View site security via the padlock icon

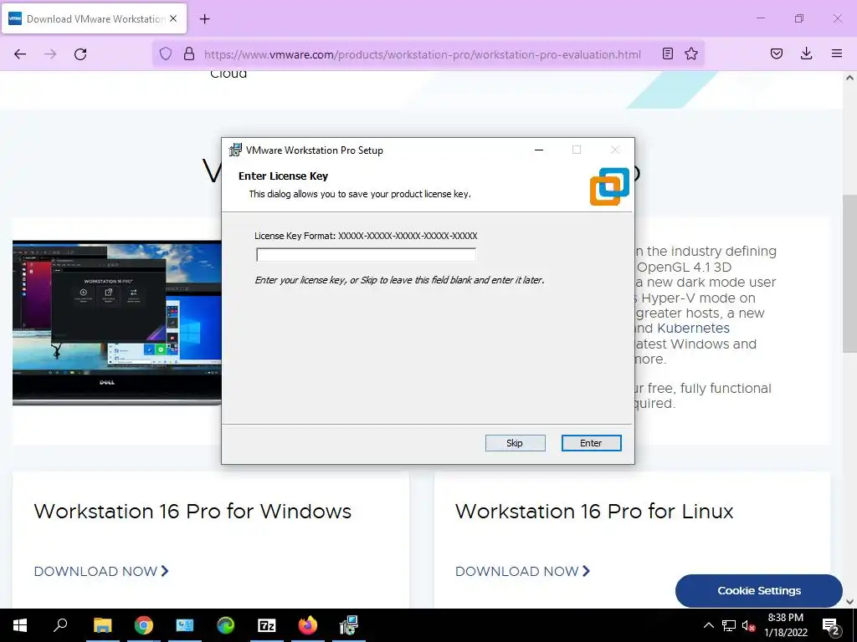[189, 54]
